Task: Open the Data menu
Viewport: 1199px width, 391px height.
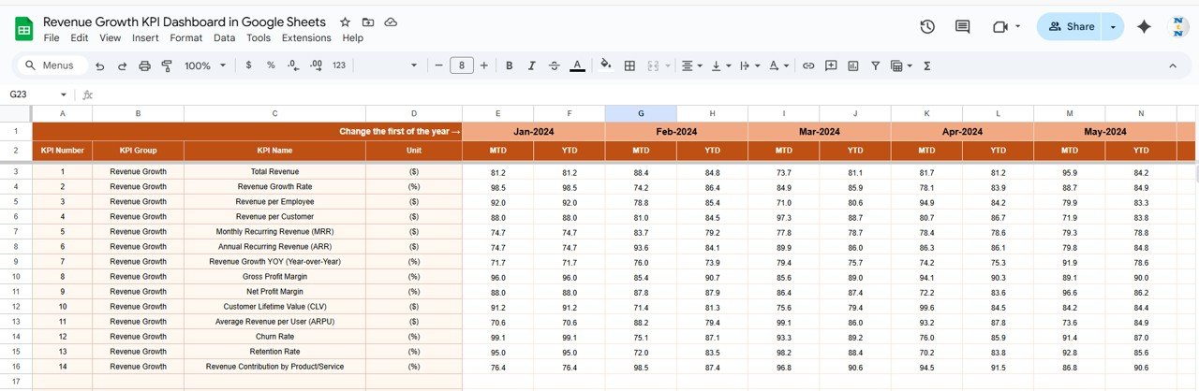Action: [x=225, y=37]
